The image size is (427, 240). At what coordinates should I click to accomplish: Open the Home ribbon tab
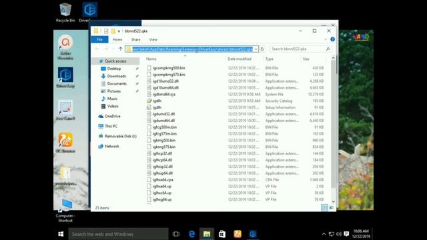point(117,39)
